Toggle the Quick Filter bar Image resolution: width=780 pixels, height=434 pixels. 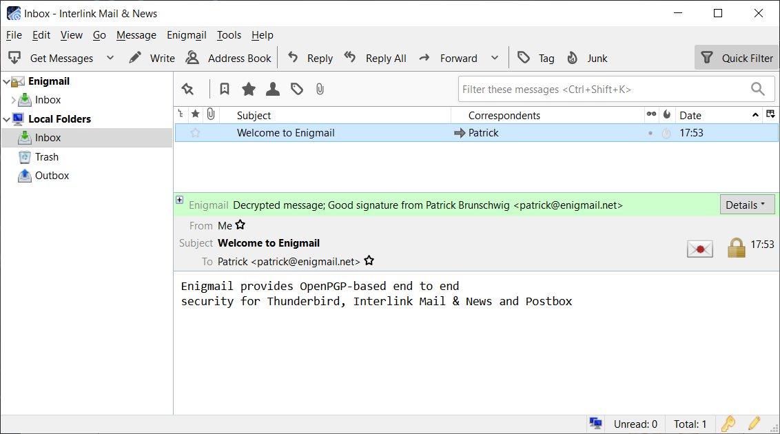coord(737,58)
